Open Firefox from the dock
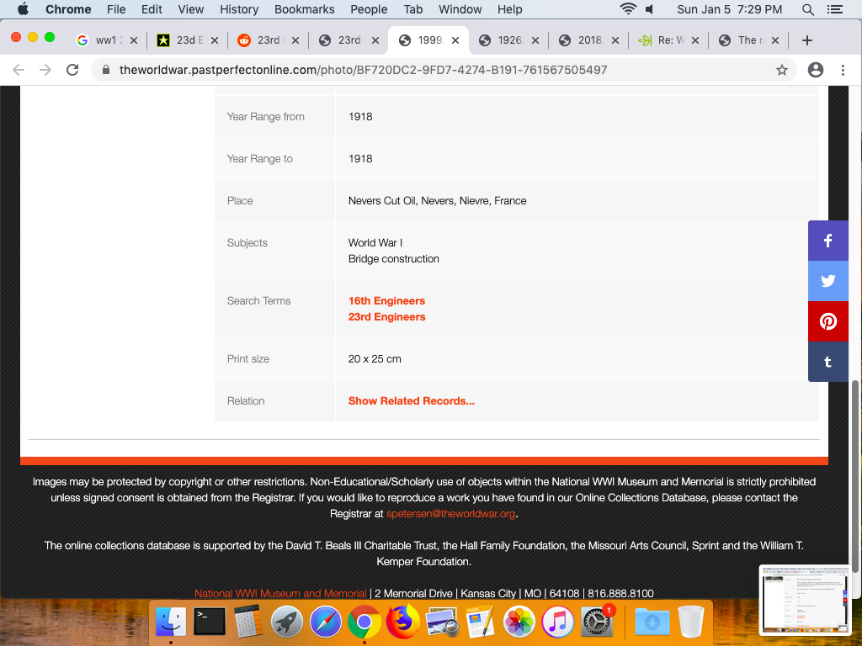Screen dimensions: 862x646 click(403, 622)
